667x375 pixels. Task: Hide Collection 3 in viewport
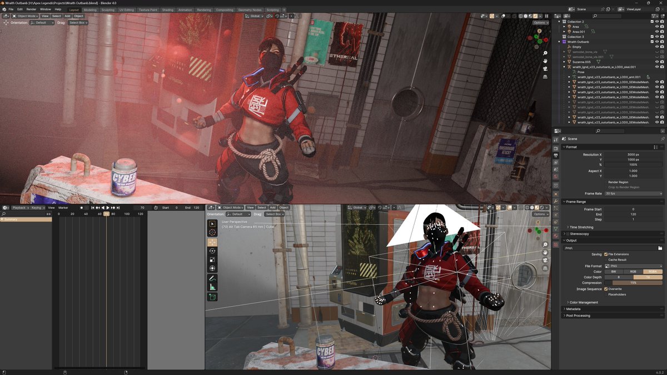(x=657, y=37)
